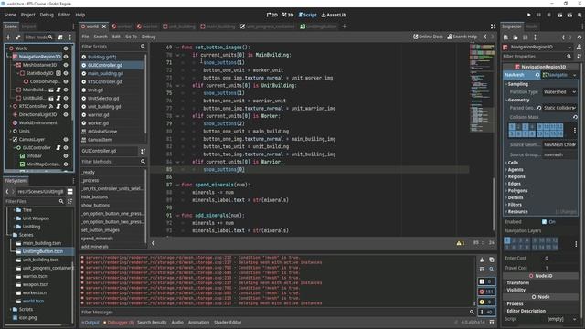This screenshot has height=329, width=585.
Task: Switch to the 3D workspace
Action: coord(288,15)
